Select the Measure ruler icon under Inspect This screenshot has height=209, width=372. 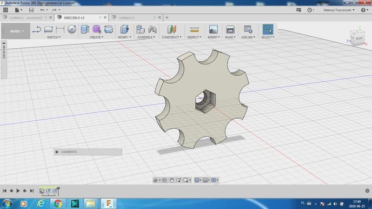(x=194, y=30)
